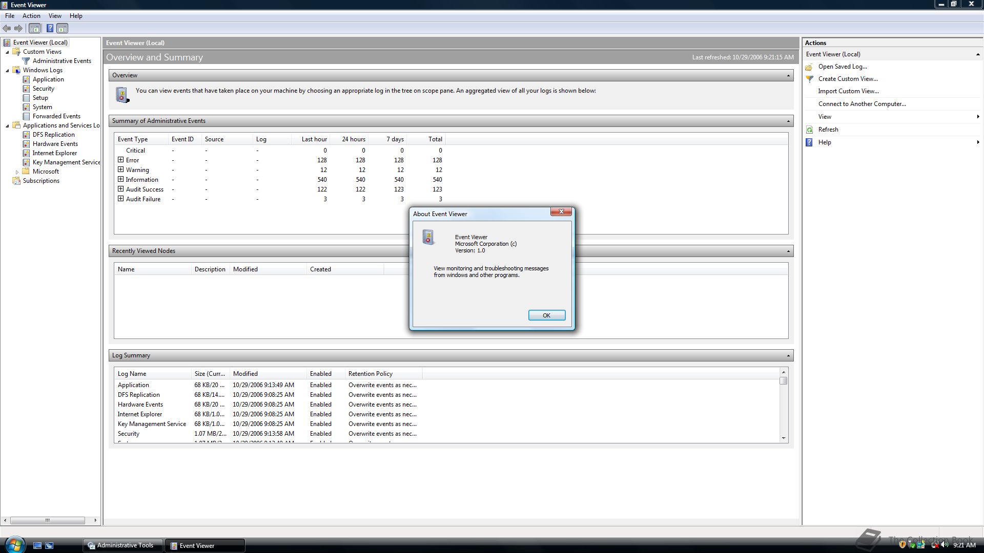Collapse the Recently Viewed Nodes section
The height and width of the screenshot is (553, 984).
tap(788, 251)
